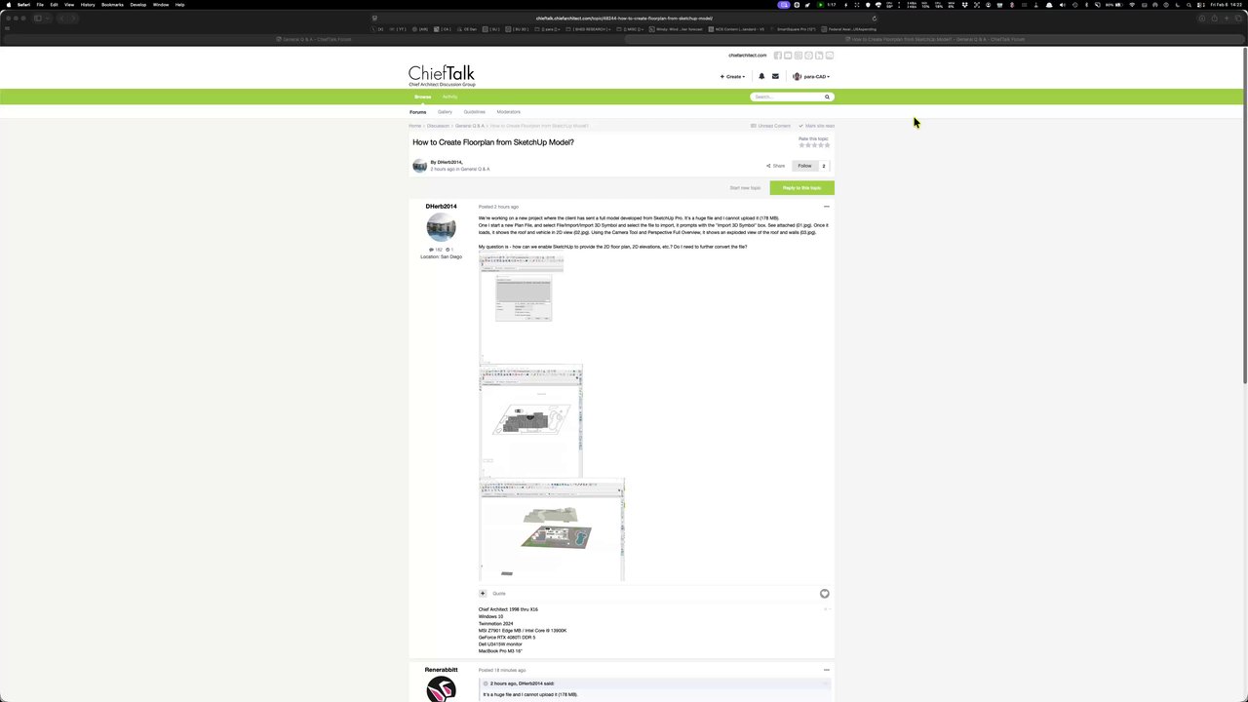Open the first attached screenshot thumbnail (Import dialog)
1248x702 pixels.
point(521,309)
